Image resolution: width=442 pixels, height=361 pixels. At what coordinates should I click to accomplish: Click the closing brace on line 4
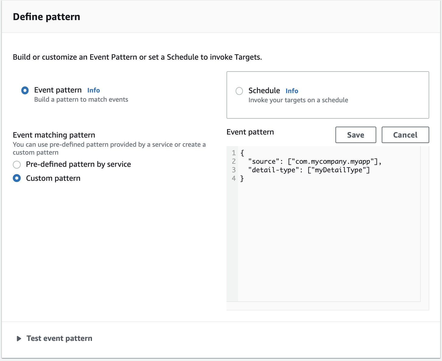click(242, 178)
